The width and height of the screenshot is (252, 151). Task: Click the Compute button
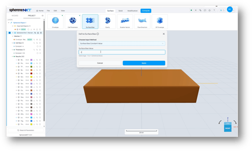pos(146,11)
